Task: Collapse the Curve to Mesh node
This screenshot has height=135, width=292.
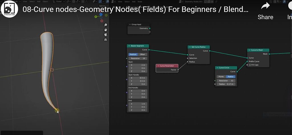Action: pyautogui.click(x=249, y=50)
